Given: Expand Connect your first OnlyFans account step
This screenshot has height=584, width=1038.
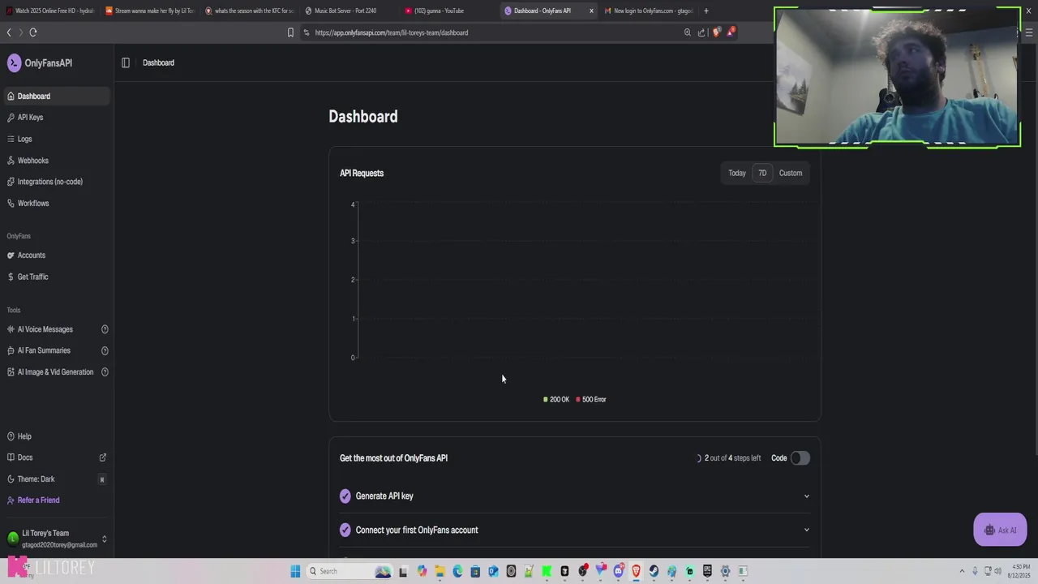Looking at the screenshot, I should point(574,530).
